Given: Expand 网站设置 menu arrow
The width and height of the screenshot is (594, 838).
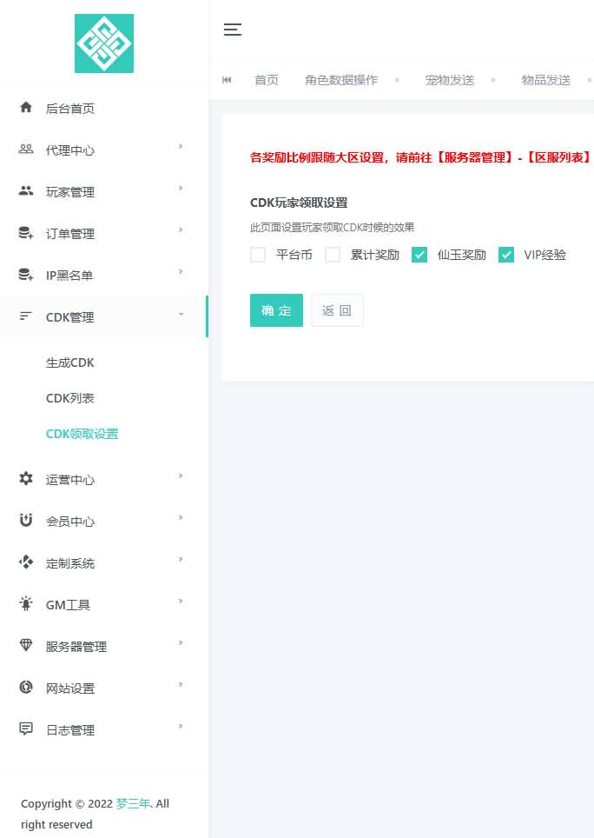Looking at the screenshot, I should [181, 684].
